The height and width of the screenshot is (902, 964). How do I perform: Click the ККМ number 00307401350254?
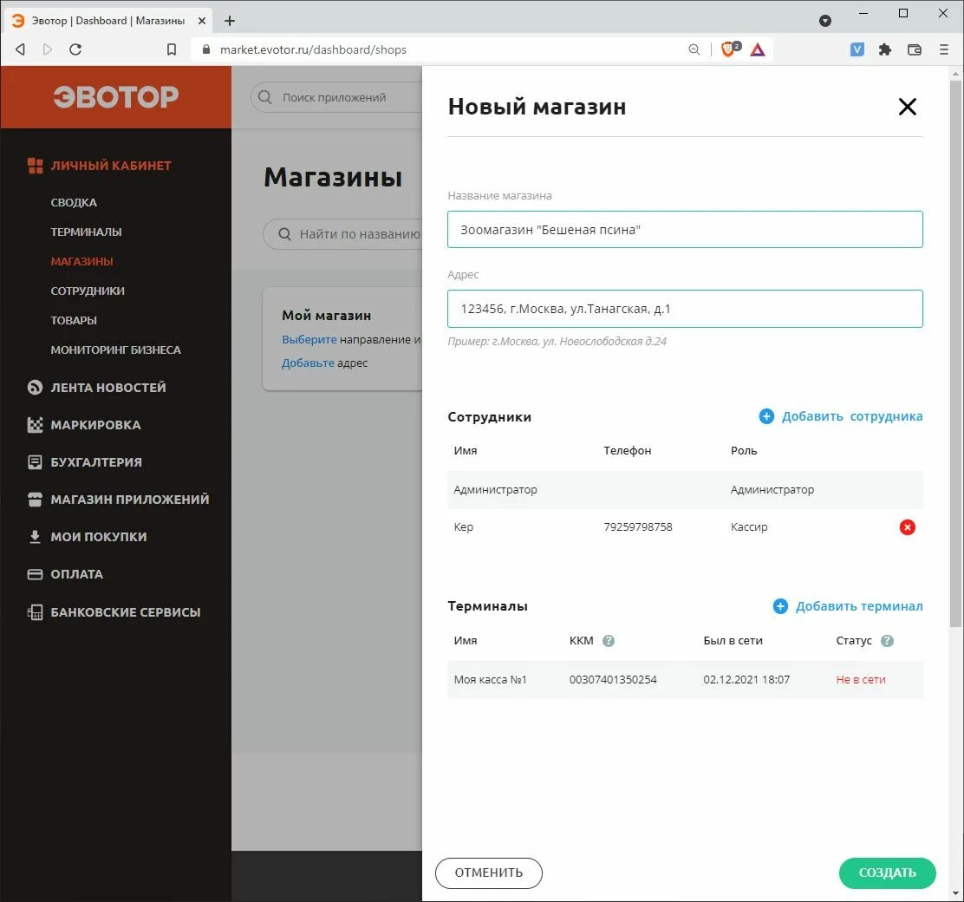coord(613,680)
